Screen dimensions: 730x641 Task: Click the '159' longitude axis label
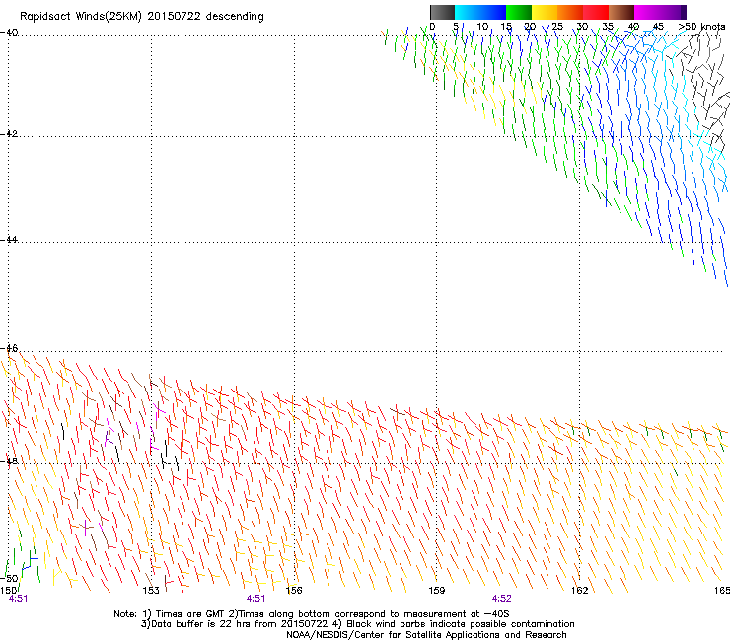click(437, 591)
